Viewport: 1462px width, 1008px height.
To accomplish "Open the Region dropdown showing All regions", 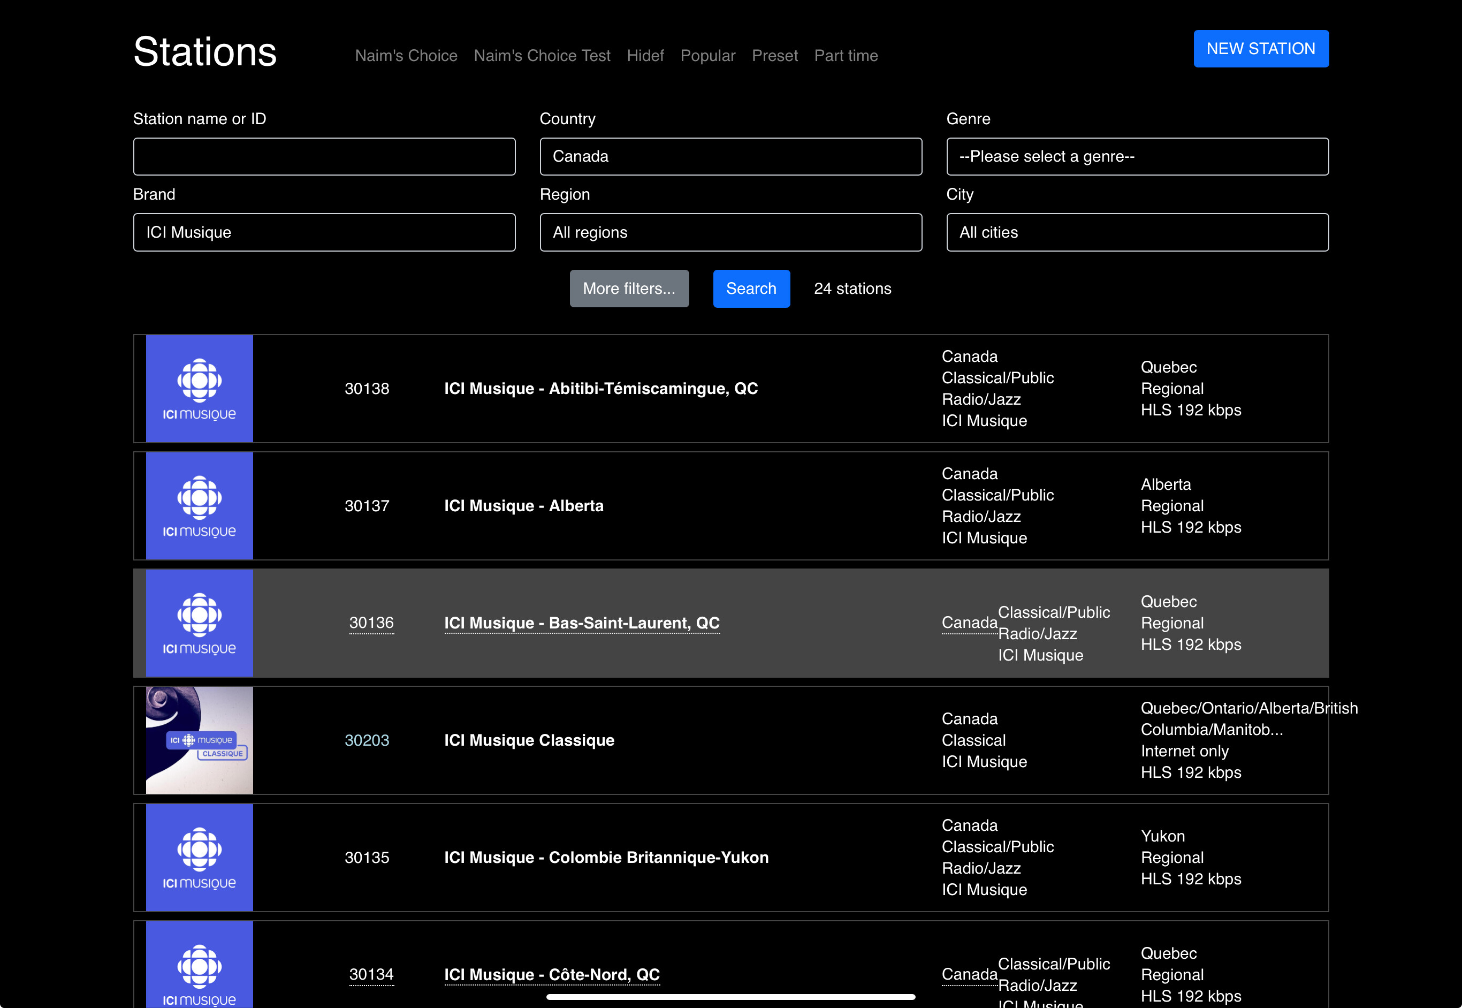I will pyautogui.click(x=730, y=232).
